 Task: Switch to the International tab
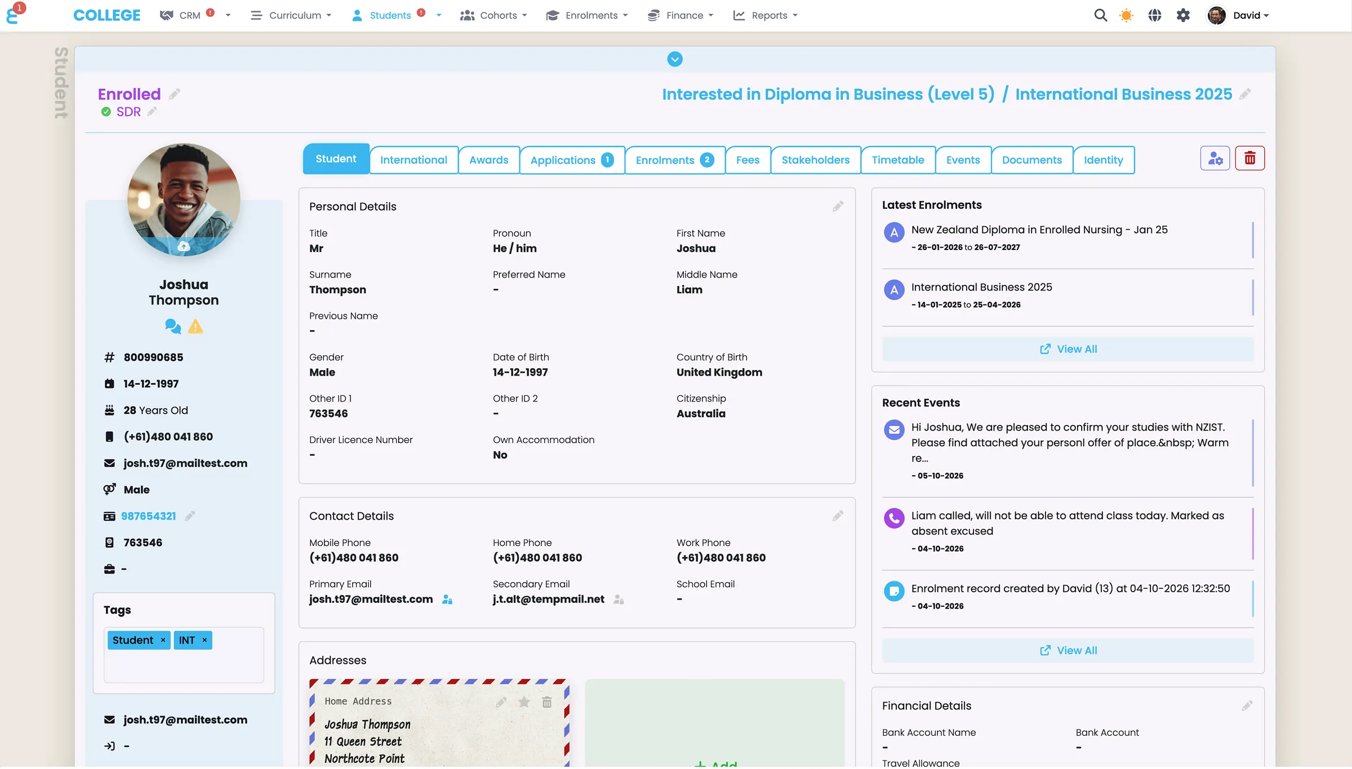pos(413,160)
